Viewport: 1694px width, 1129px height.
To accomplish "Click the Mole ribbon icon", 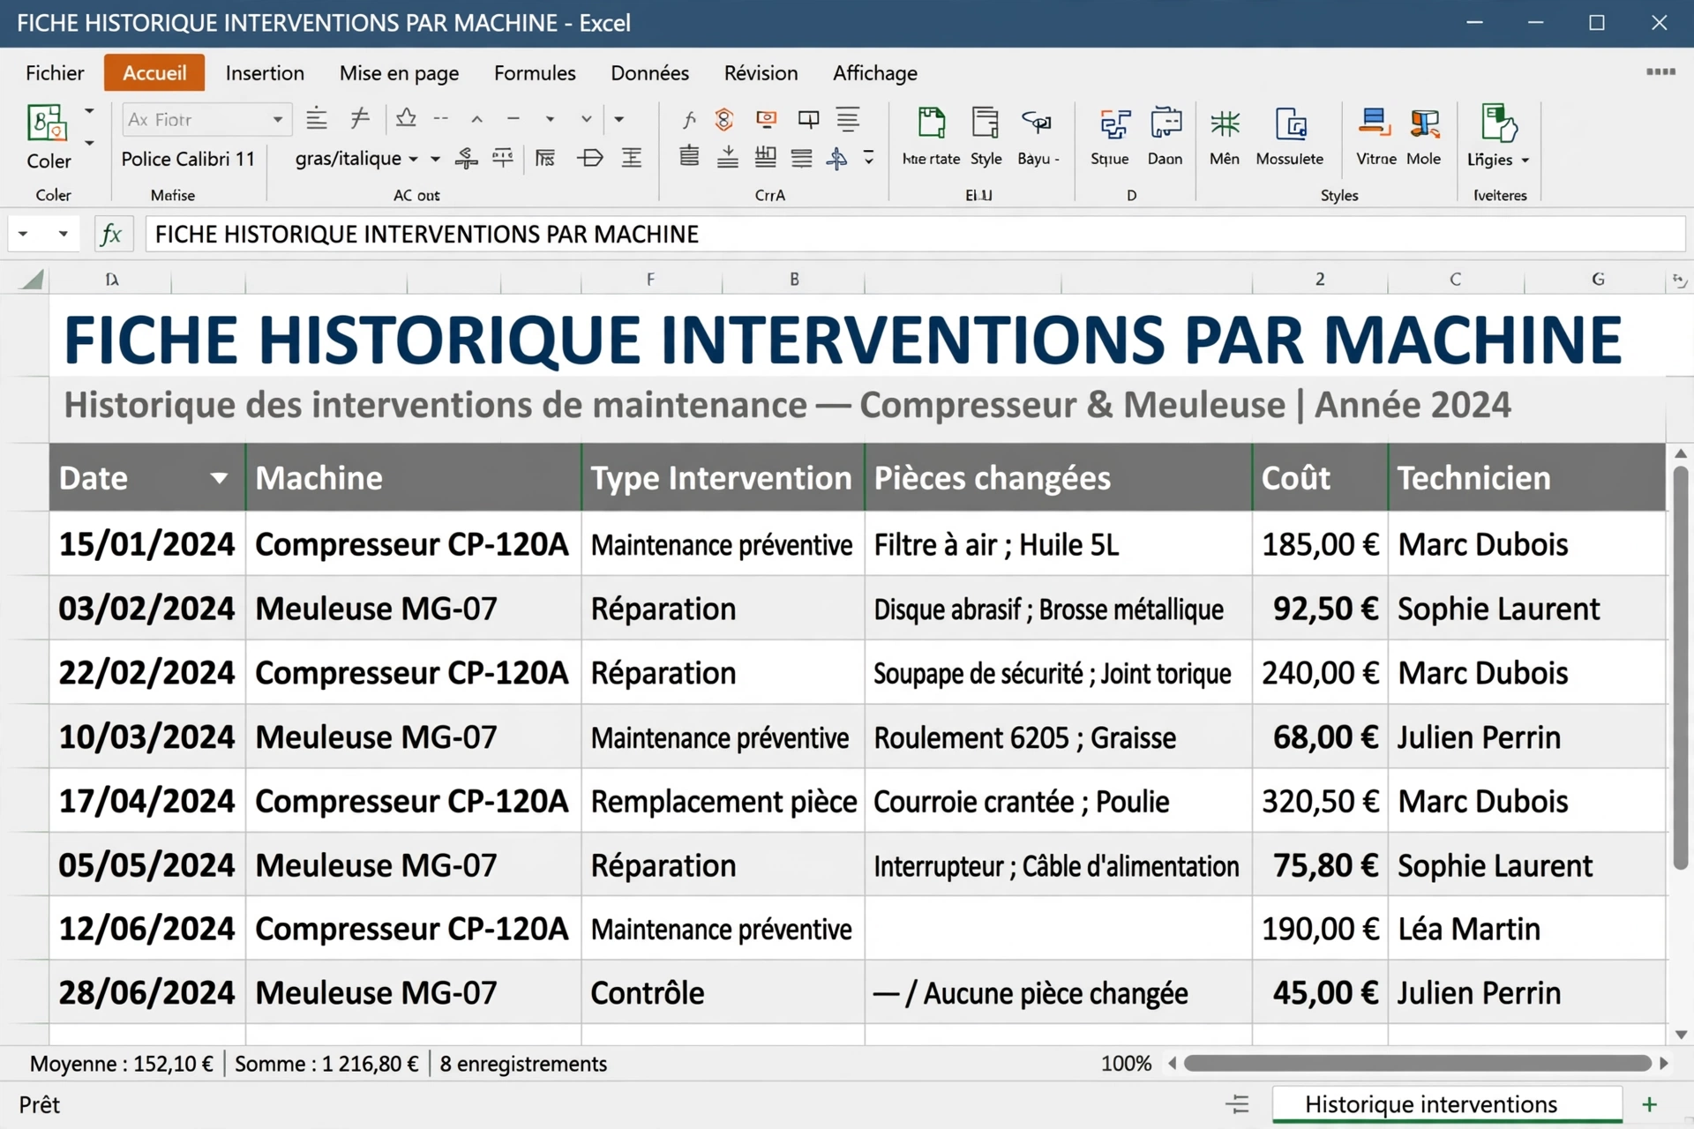I will (1425, 123).
